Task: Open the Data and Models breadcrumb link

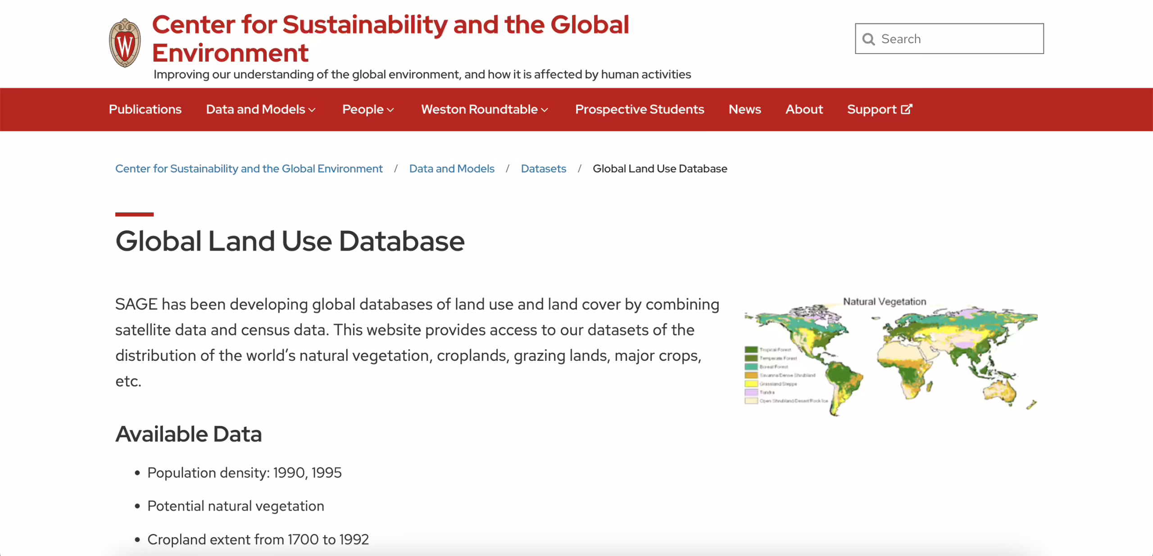Action: [452, 169]
